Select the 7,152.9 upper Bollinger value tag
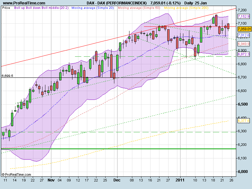Screen dimensions: 252x189 coord(243,16)
